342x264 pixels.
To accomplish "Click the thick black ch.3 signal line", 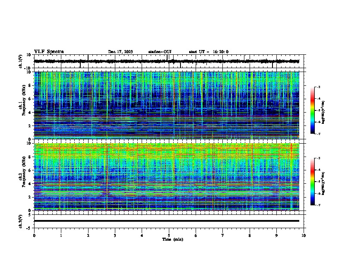I will tap(166, 221).
